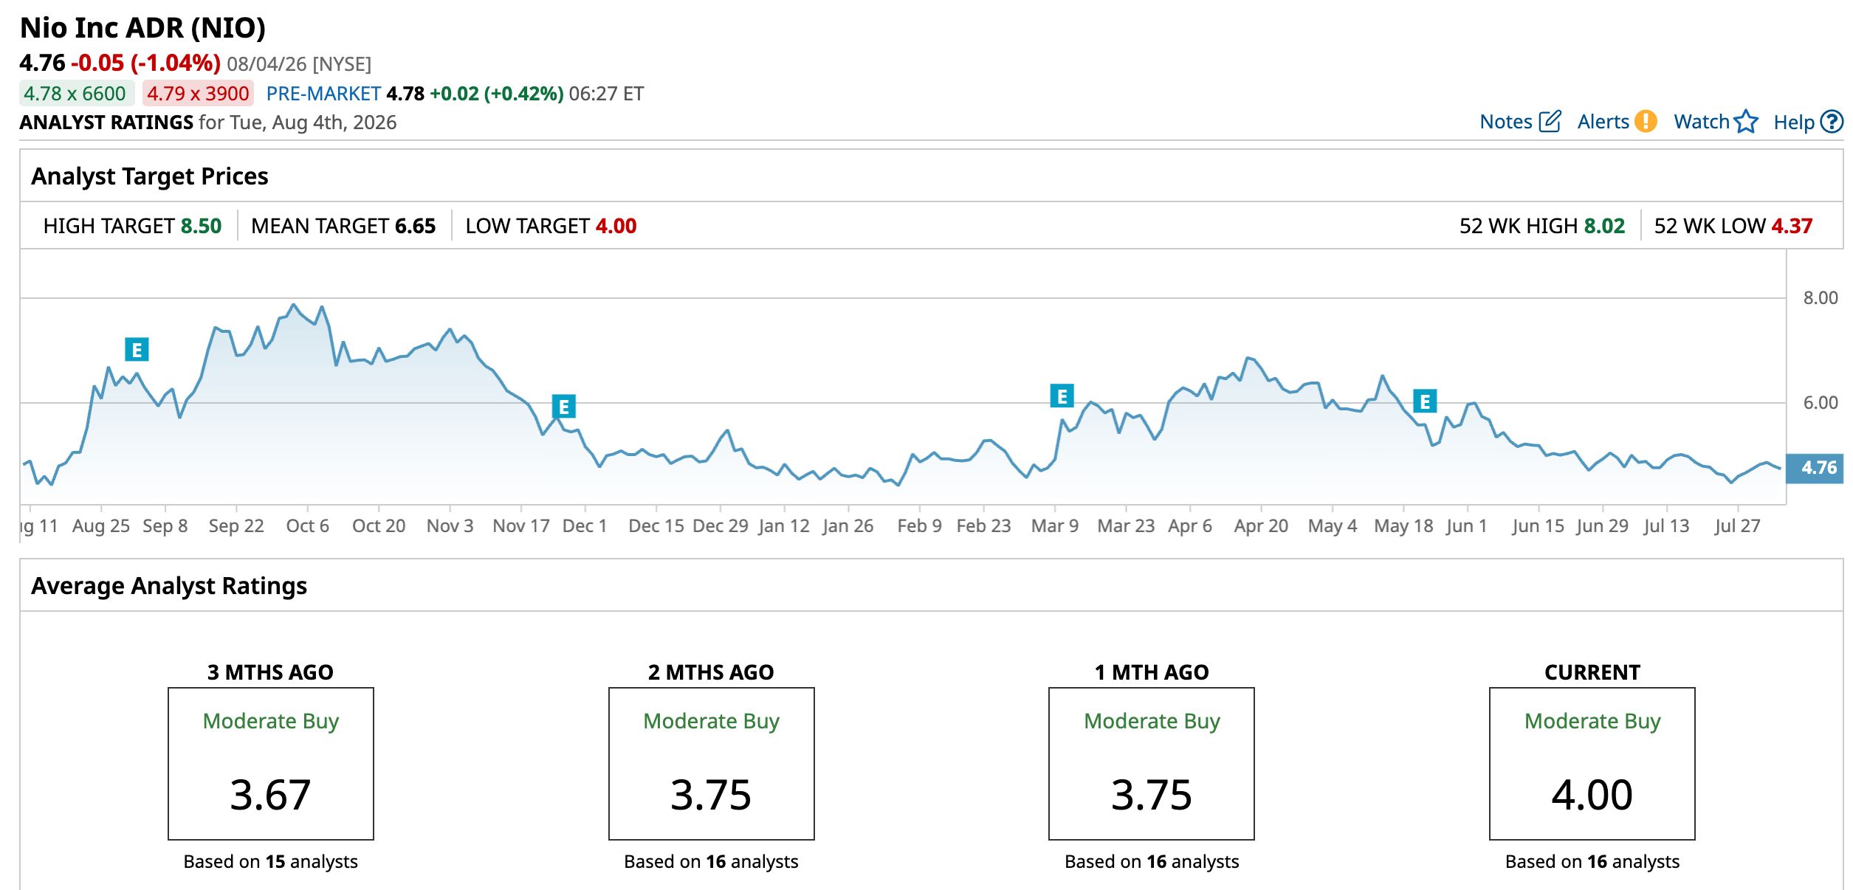
Task: Click the Oct 6 date axis label
Action: point(307,526)
